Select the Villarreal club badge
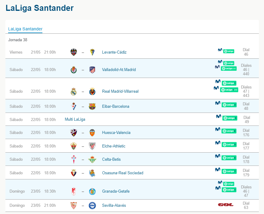Image resolution: width=264 pixels, height=214 pixels. (92, 91)
